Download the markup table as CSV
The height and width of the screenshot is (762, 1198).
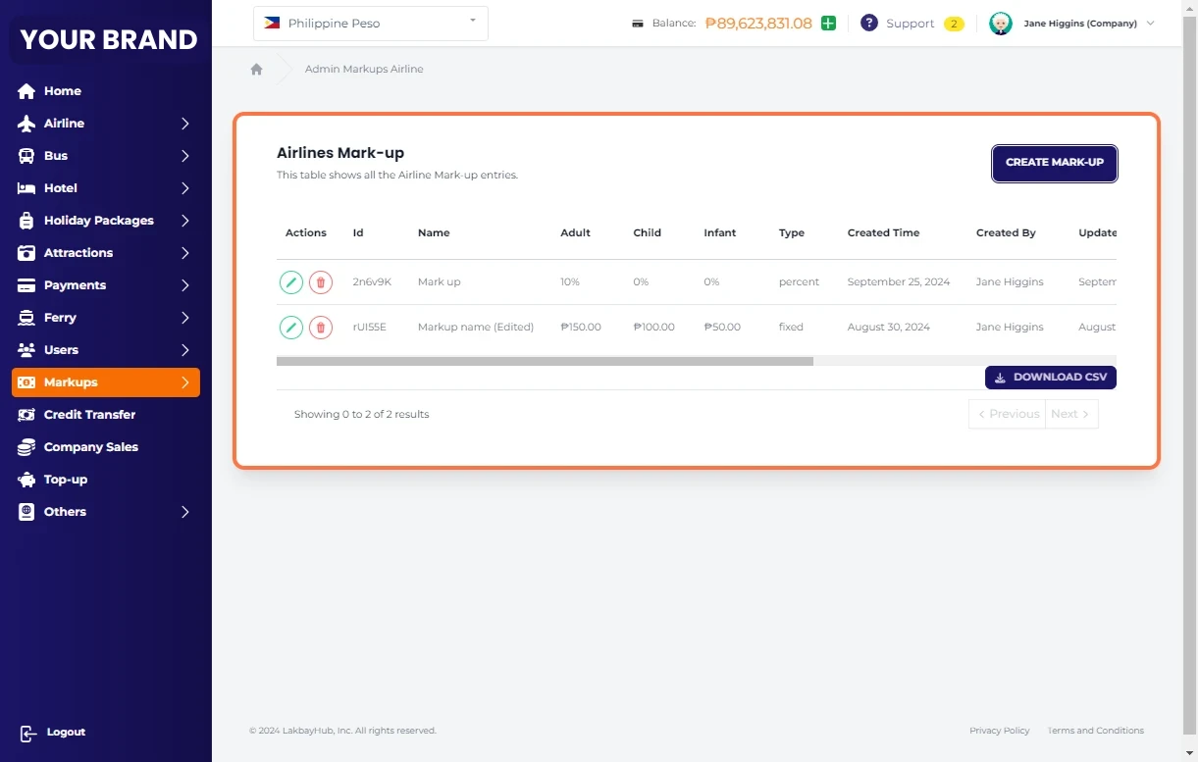(1050, 378)
